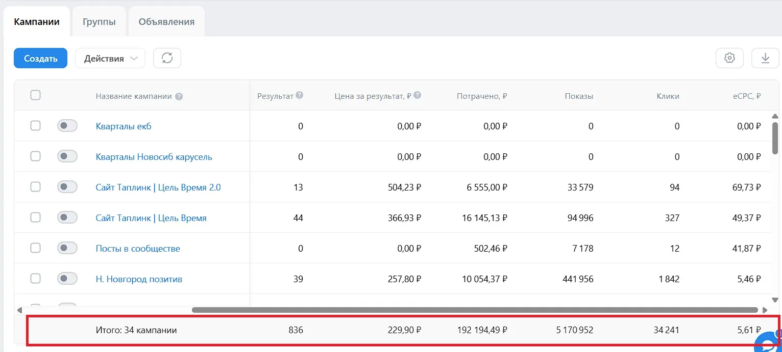Click scroll right arrow of horizontal scrollbar
This screenshot has width=782, height=352.
coord(765,310)
